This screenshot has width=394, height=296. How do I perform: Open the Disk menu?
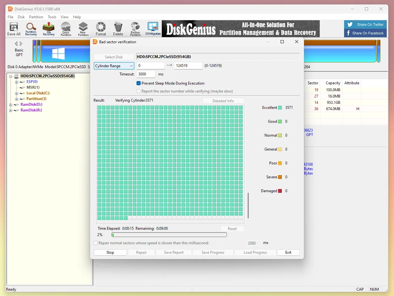point(21,17)
